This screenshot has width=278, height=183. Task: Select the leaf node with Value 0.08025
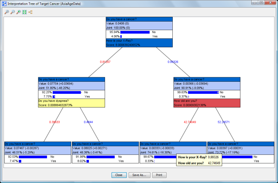coord(105,148)
